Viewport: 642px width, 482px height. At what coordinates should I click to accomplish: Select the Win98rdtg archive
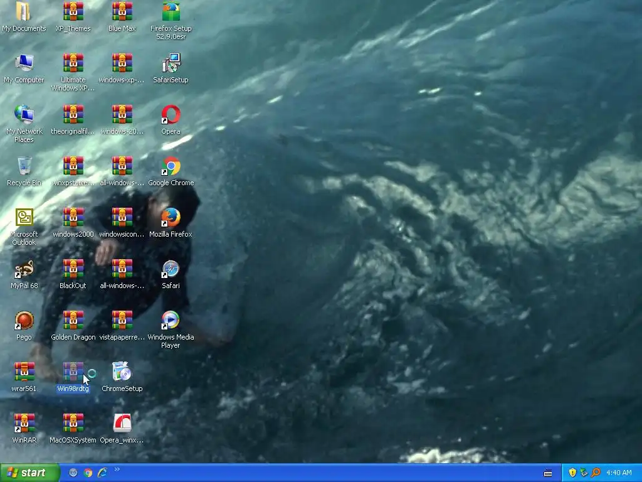pos(73,372)
